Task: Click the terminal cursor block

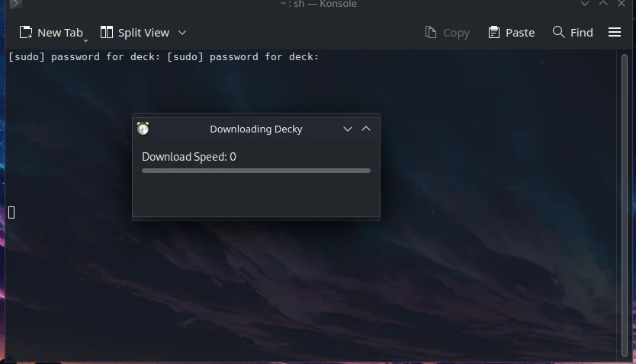Action: coord(11,212)
